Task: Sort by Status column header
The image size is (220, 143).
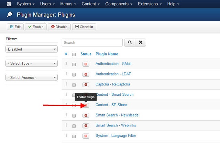Action: tap(86, 54)
